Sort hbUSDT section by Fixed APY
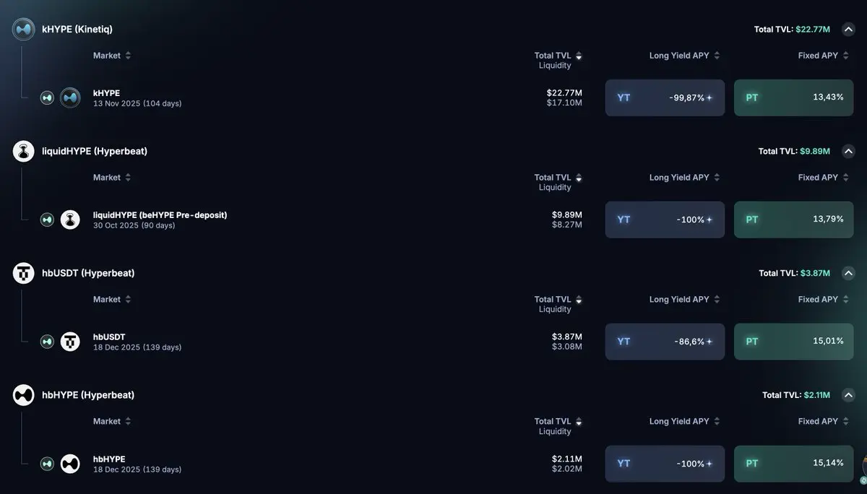The width and height of the screenshot is (867, 494). pos(824,300)
